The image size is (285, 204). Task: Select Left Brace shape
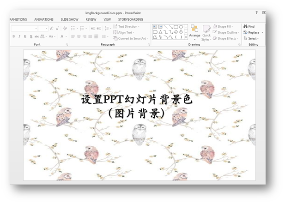click(x=176, y=37)
